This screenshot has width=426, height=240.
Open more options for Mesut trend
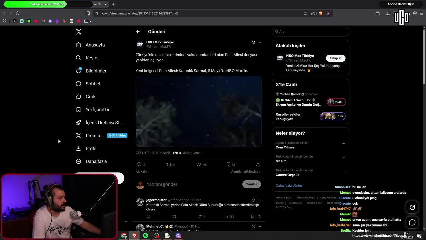343,157
